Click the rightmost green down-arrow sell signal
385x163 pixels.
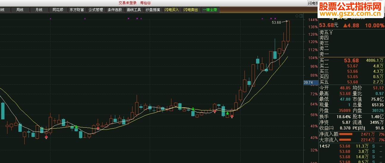tap(228, 113)
